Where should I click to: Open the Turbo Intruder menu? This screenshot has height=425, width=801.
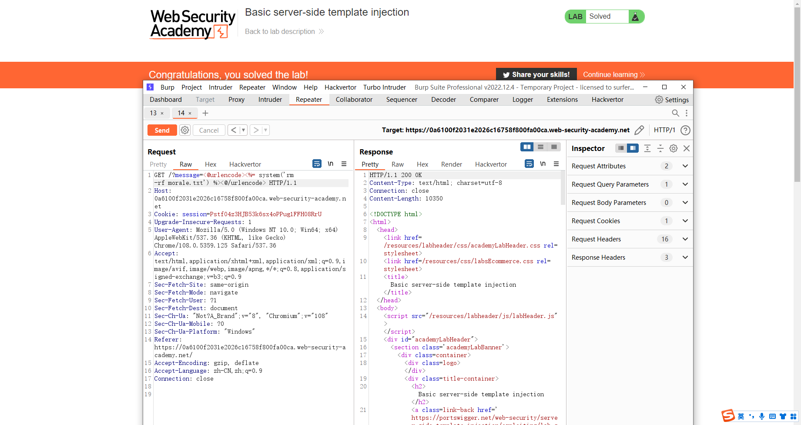385,87
